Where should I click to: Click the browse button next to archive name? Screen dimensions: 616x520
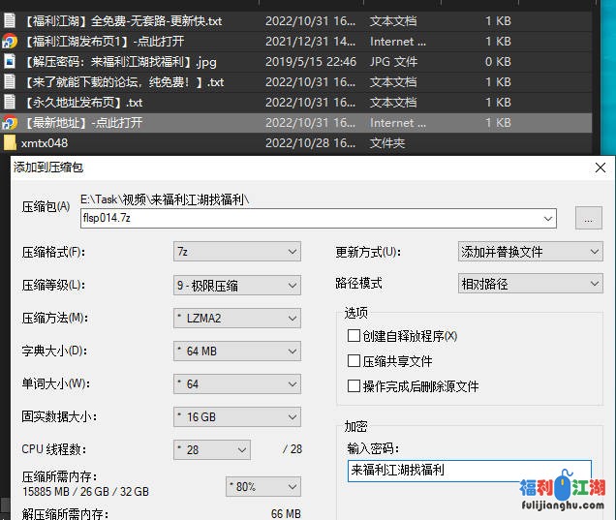588,218
